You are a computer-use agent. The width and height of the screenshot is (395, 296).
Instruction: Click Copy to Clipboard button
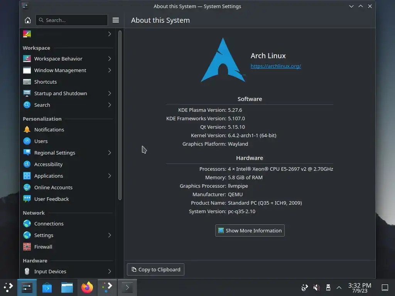(156, 269)
